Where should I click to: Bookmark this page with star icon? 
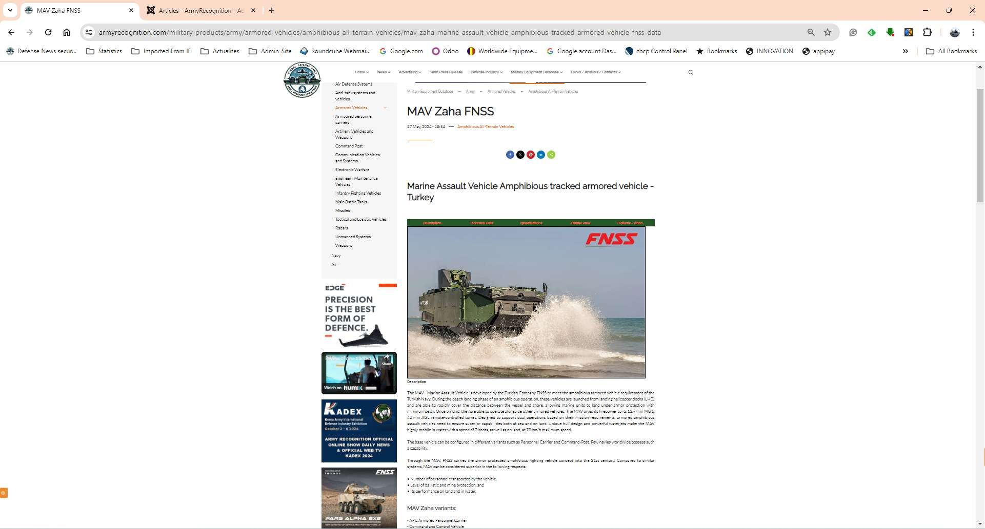828,32
